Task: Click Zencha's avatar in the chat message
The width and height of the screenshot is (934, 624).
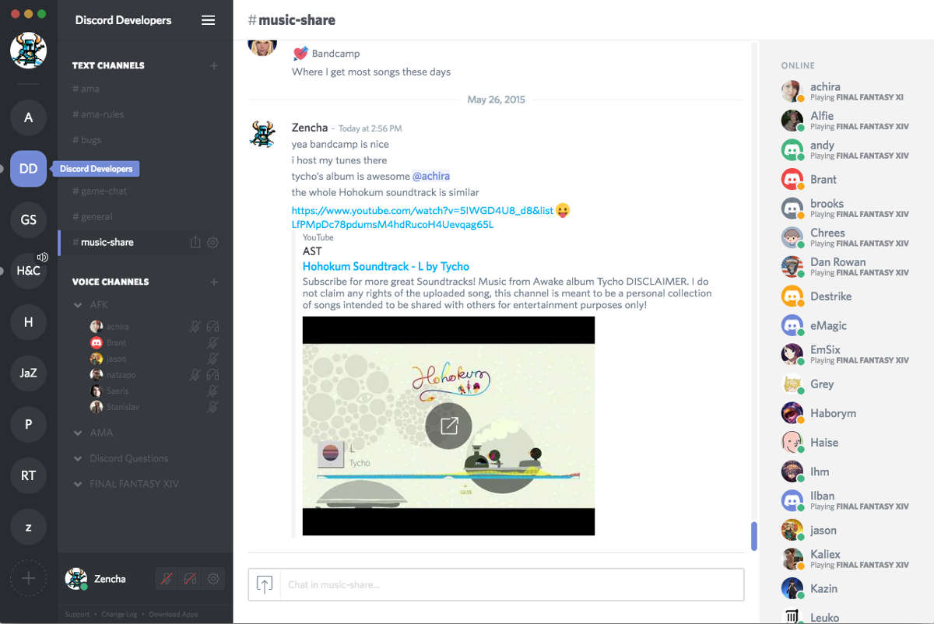Action: [262, 134]
